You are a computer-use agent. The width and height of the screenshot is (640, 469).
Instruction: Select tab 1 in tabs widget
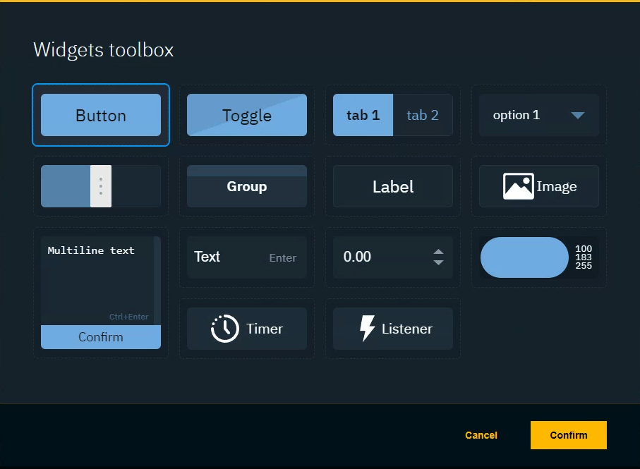pyautogui.click(x=363, y=115)
